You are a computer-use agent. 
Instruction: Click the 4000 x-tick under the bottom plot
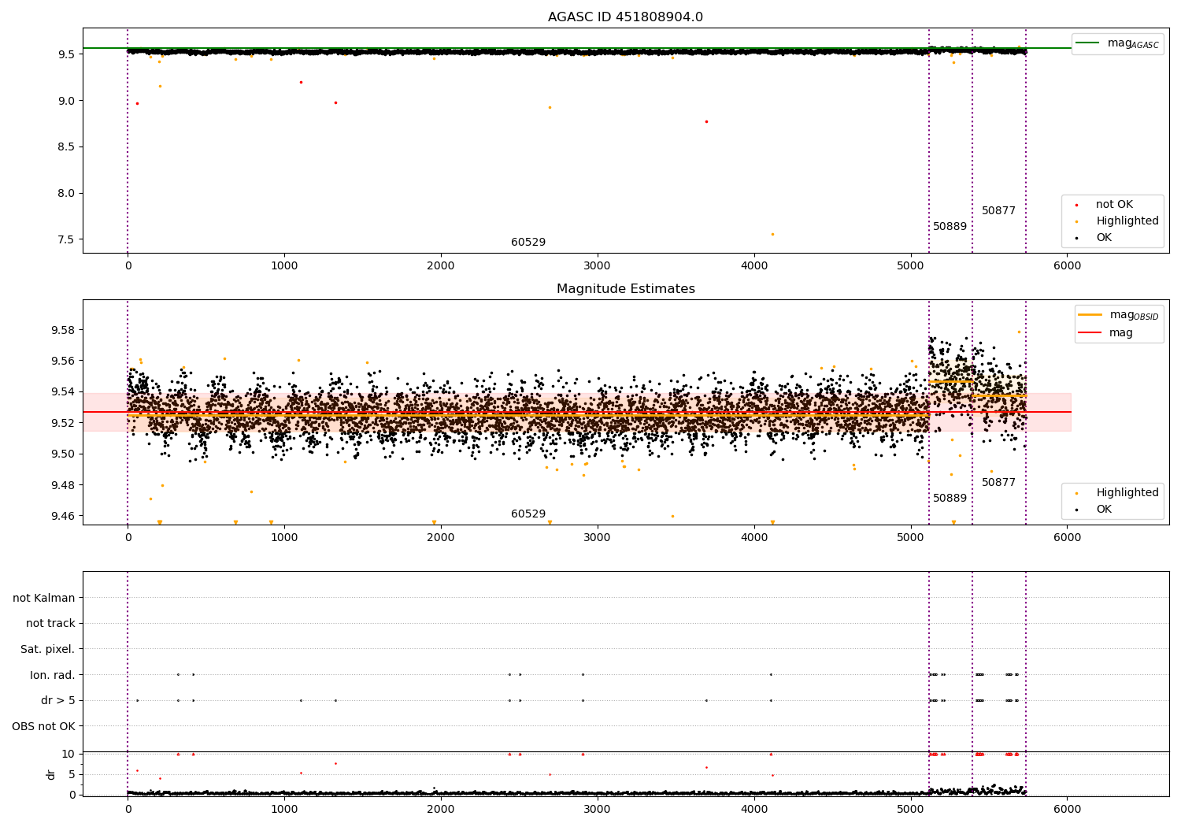(x=754, y=809)
